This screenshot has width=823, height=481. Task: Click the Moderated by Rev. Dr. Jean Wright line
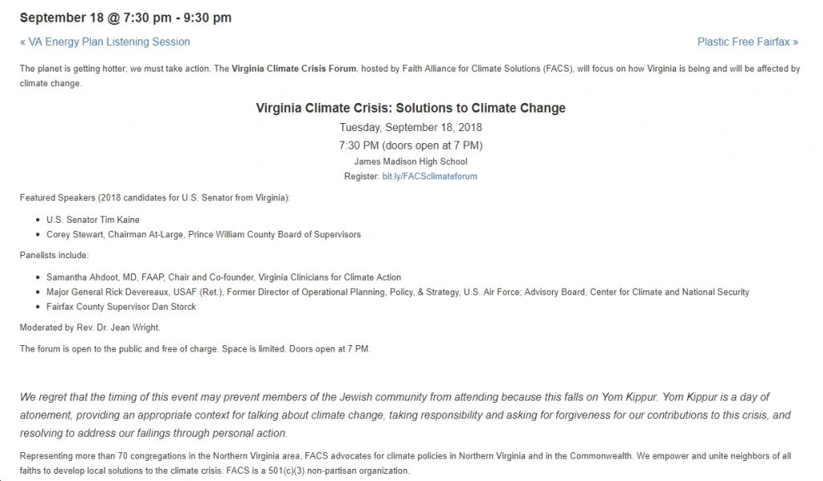(x=90, y=327)
